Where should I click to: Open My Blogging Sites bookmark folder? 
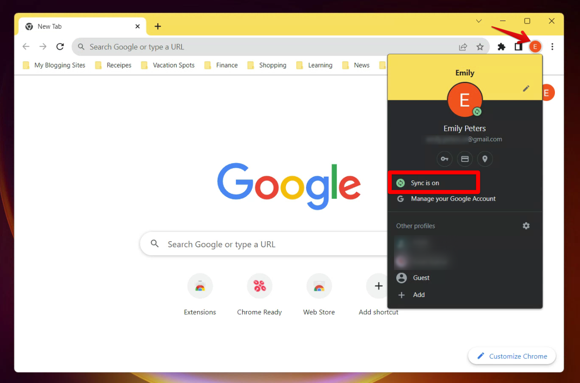(54, 65)
